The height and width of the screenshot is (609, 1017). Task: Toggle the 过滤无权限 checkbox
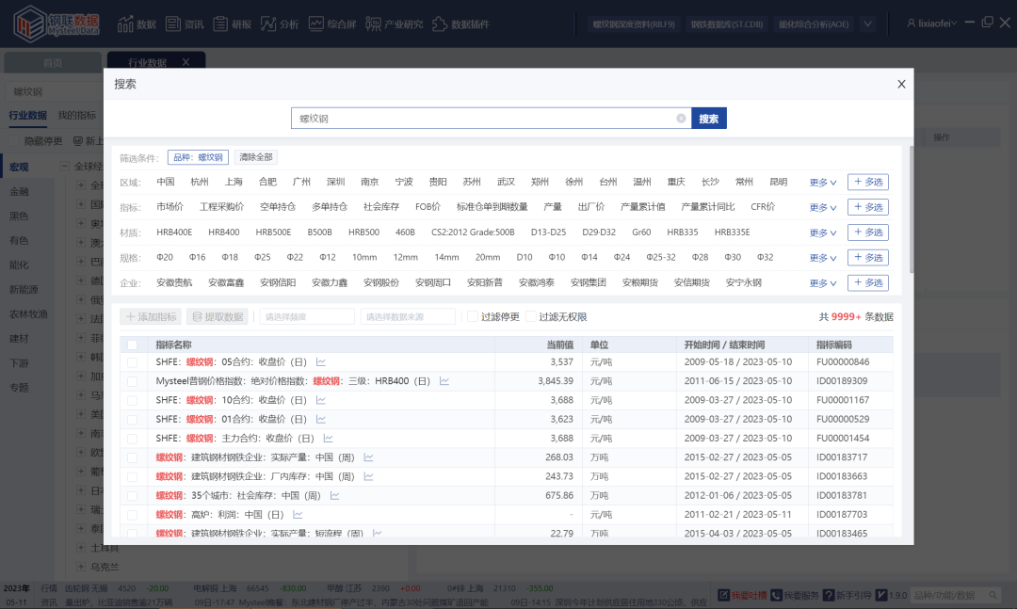pyautogui.click(x=530, y=316)
